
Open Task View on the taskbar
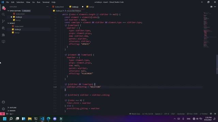tap(17, 119)
